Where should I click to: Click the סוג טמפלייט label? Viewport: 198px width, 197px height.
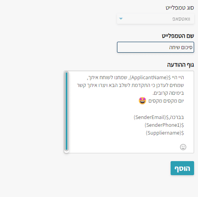point(180,8)
